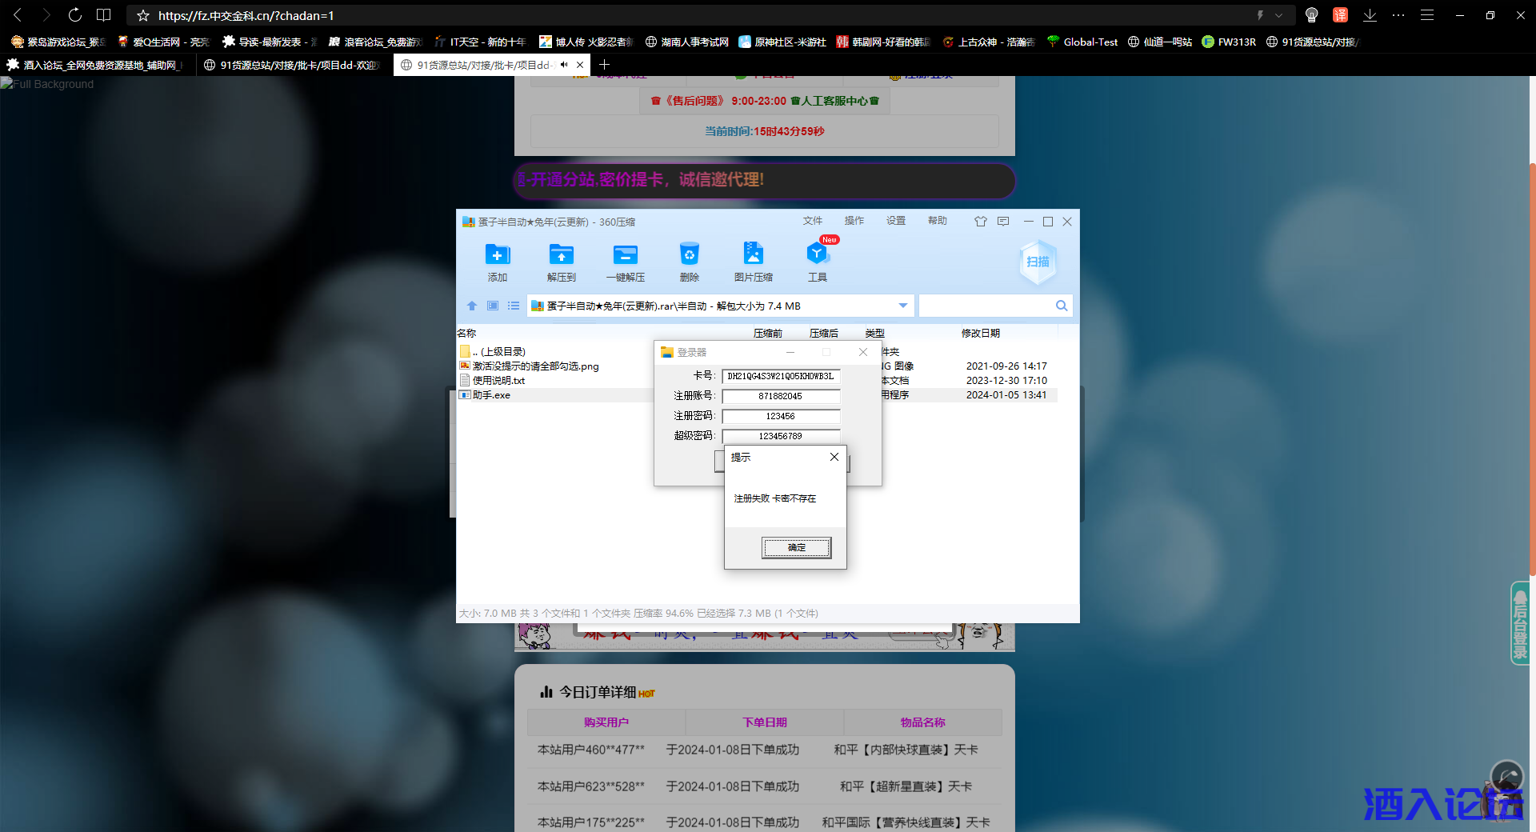Open the 图片压缩 image compression tool
This screenshot has height=832, width=1536.
[x=753, y=262]
